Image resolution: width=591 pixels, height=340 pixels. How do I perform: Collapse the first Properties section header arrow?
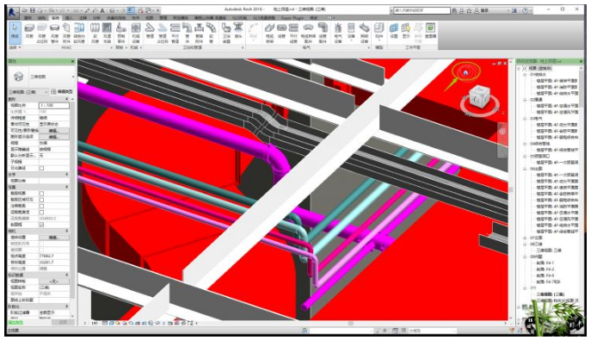67,99
